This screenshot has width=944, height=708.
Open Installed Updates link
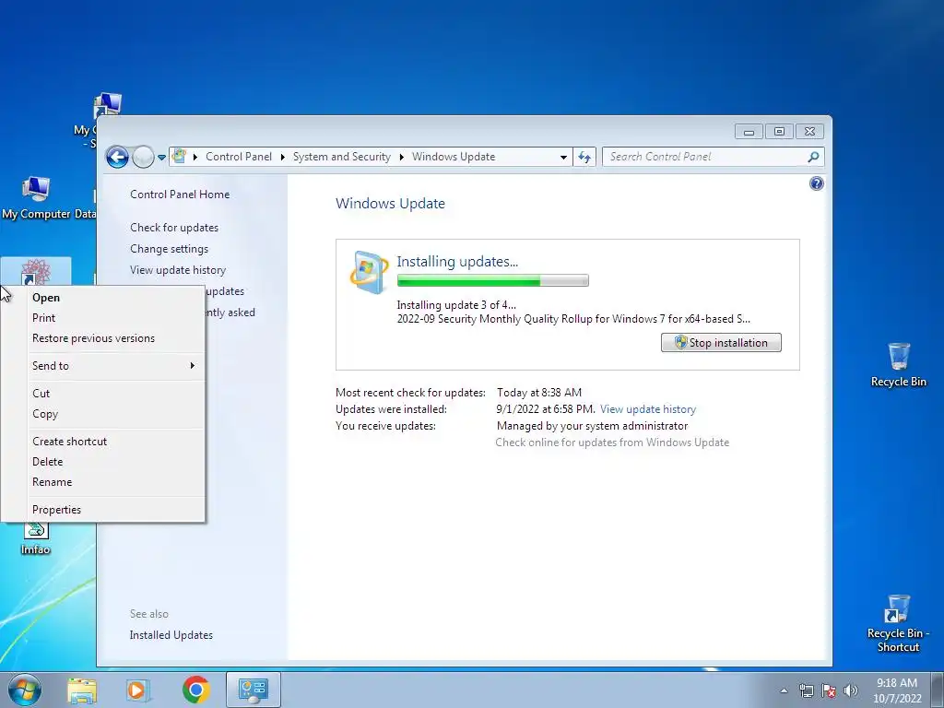[x=171, y=635]
